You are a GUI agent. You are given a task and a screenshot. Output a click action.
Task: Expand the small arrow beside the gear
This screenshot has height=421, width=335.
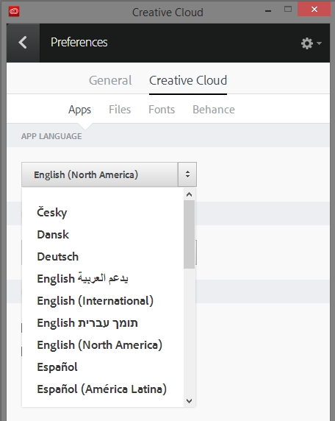click(x=319, y=43)
